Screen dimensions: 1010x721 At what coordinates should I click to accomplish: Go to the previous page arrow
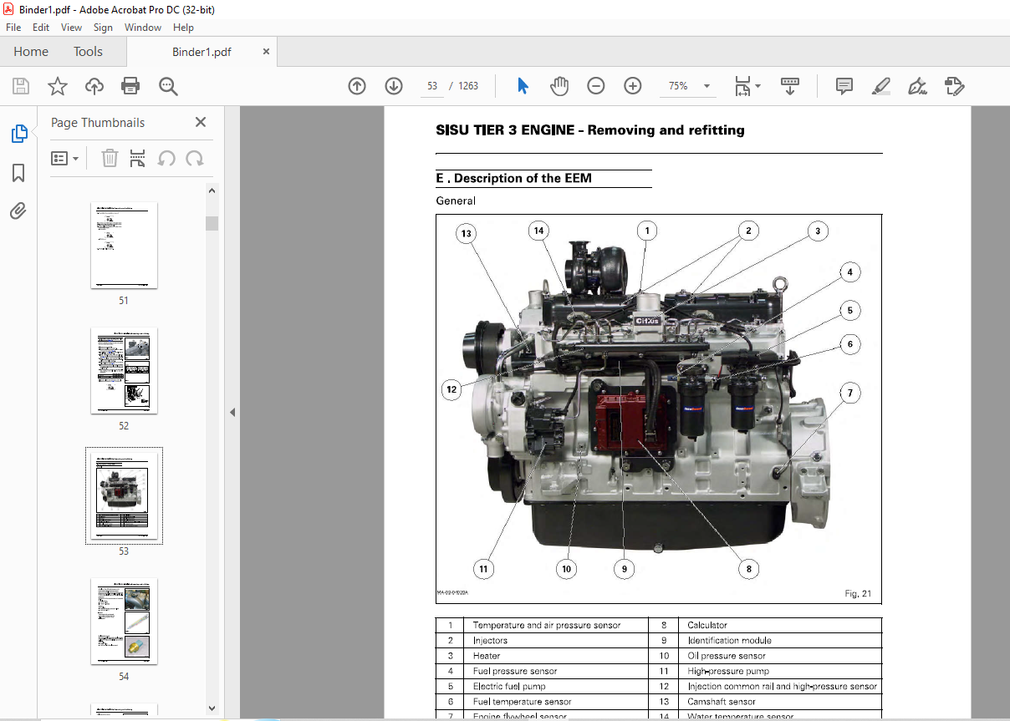pos(357,86)
